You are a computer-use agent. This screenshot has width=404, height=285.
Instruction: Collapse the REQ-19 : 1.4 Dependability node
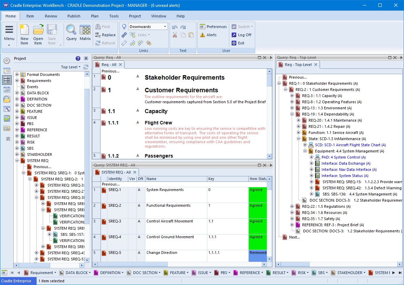click(292, 114)
